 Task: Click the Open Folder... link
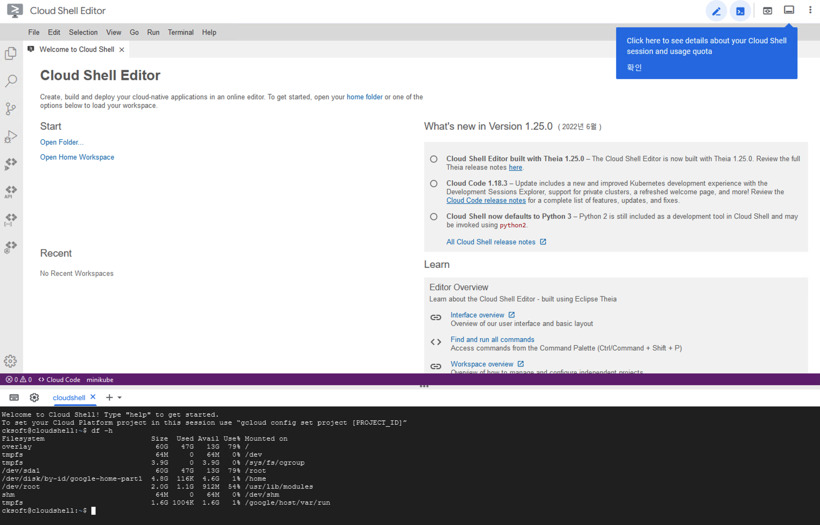pos(62,142)
